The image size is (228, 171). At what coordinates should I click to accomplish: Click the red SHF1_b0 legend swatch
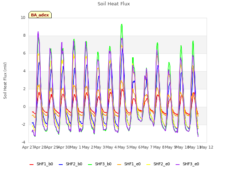pyautogui.click(x=32, y=165)
